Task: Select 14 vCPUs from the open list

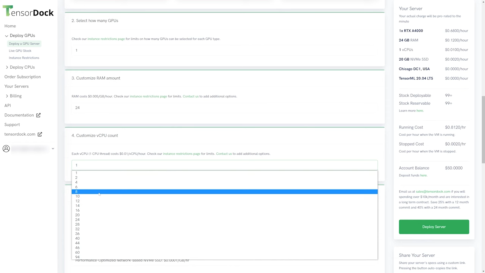Action: 224,206
